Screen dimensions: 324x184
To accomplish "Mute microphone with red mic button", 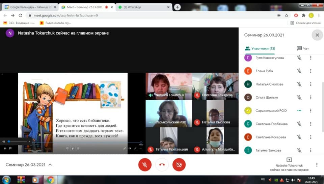I will click(x=145, y=164).
